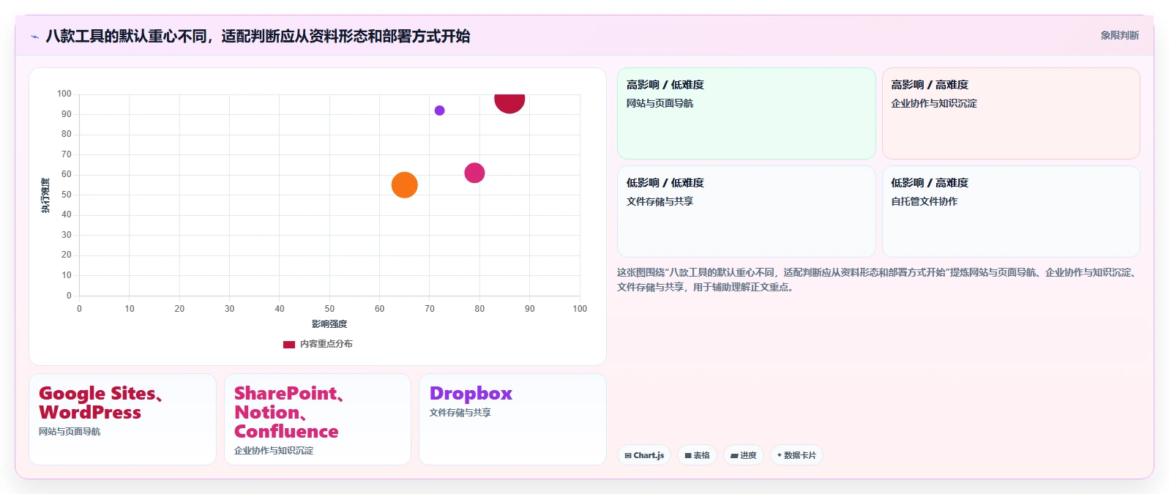Select the SharePoint、Notion、Confluence card
Image resolution: width=1169 pixels, height=494 pixels.
[x=318, y=419]
